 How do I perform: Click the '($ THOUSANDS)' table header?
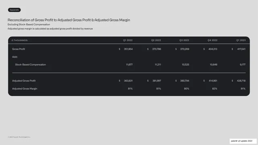pos(20,40)
